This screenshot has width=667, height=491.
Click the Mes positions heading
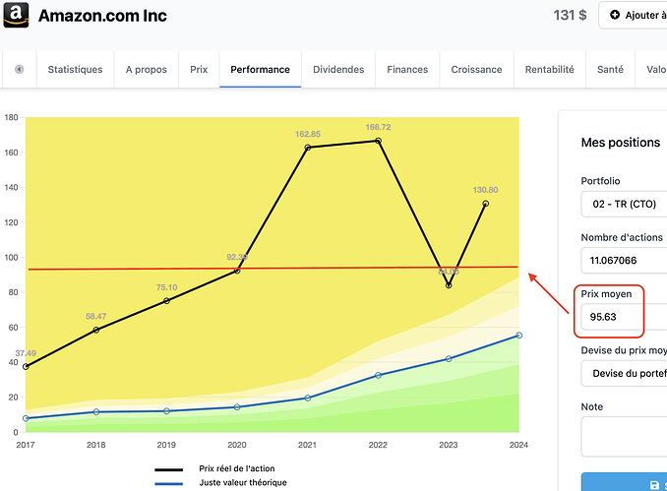point(621,142)
